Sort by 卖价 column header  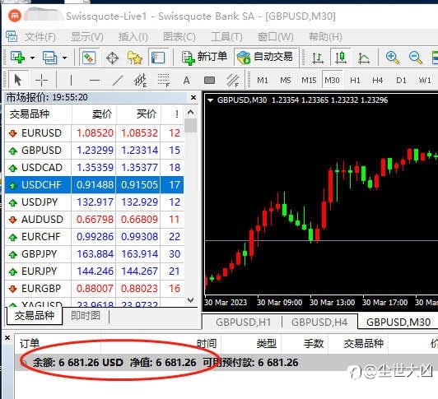point(94,114)
